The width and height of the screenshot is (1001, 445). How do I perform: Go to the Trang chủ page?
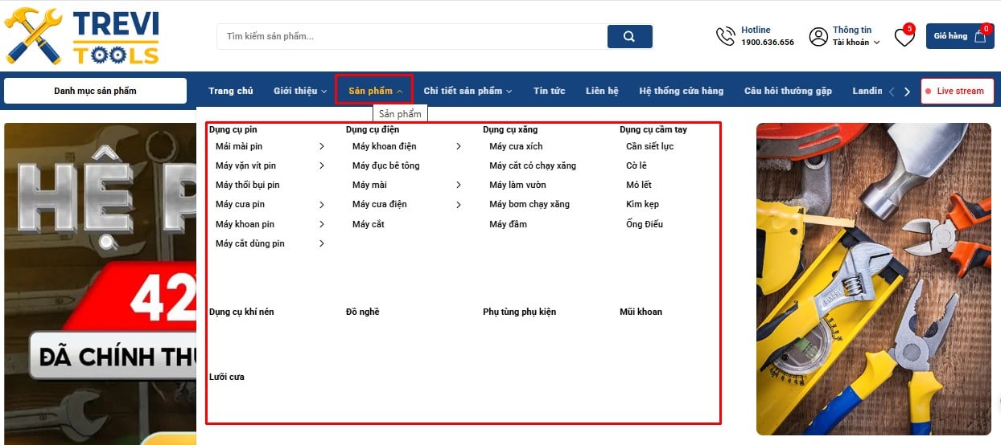tap(231, 91)
